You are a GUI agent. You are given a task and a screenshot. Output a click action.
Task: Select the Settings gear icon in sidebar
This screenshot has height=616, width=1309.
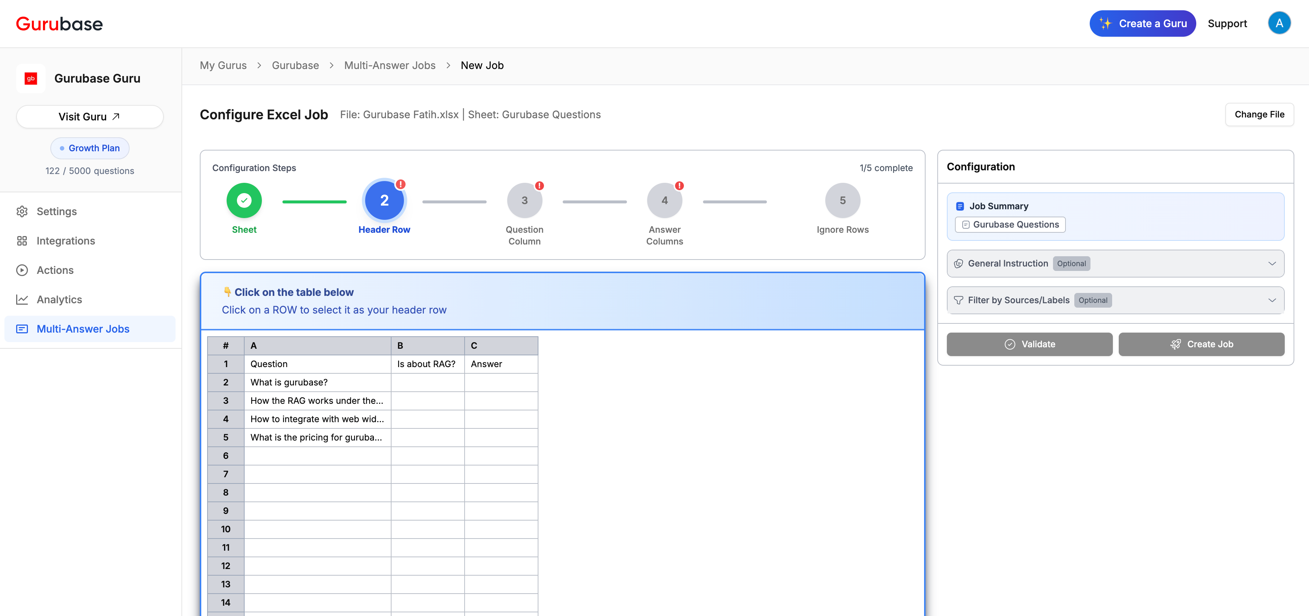pos(22,211)
